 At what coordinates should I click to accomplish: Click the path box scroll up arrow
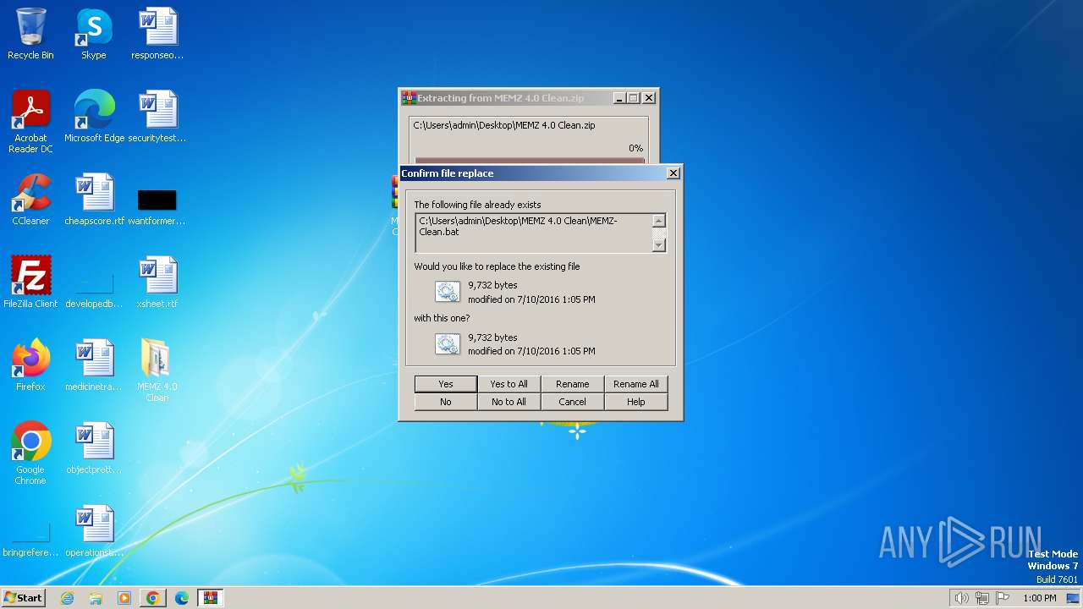point(659,221)
